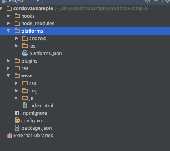The width and height of the screenshot is (170, 151).
Task: Click the collapse all toolbar icon
Action: click(x=156, y=1)
